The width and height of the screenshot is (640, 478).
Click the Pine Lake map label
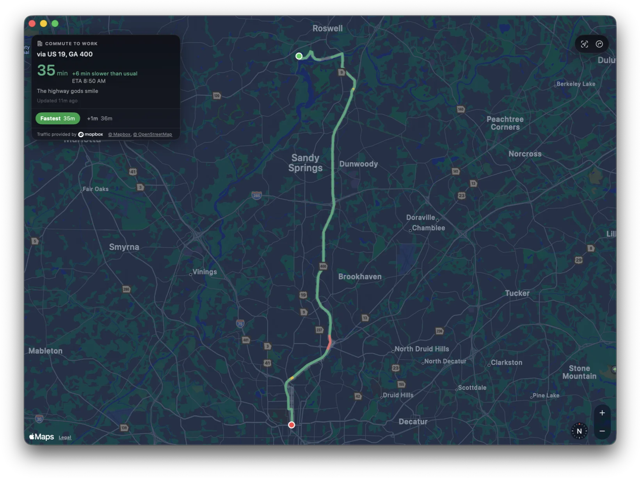[546, 396]
